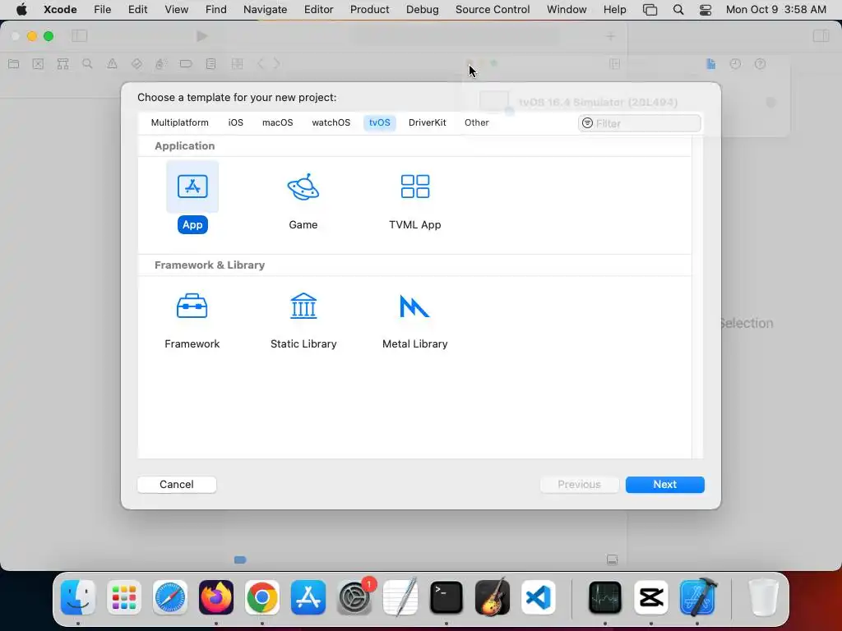Toggle the debug area icon at bottom
Screen dimensions: 842x631
click(x=612, y=560)
